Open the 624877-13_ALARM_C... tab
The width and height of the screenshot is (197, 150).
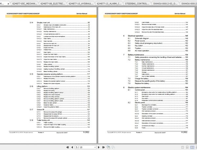pos(109,4)
